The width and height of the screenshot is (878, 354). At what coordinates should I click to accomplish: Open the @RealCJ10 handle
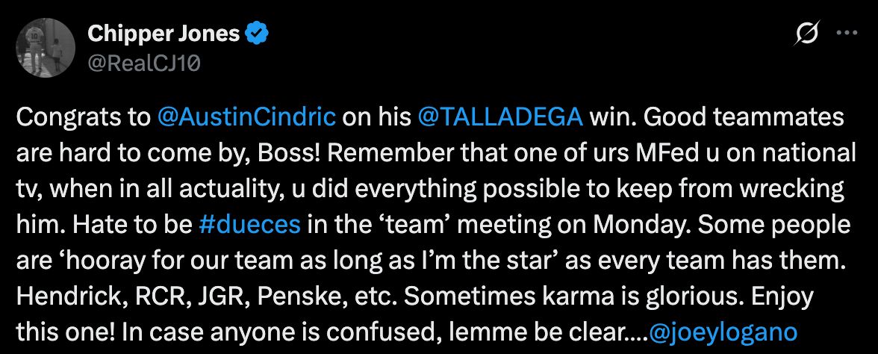(145, 65)
